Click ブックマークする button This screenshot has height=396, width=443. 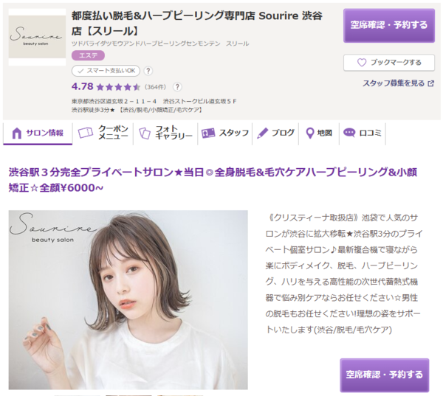(389, 63)
